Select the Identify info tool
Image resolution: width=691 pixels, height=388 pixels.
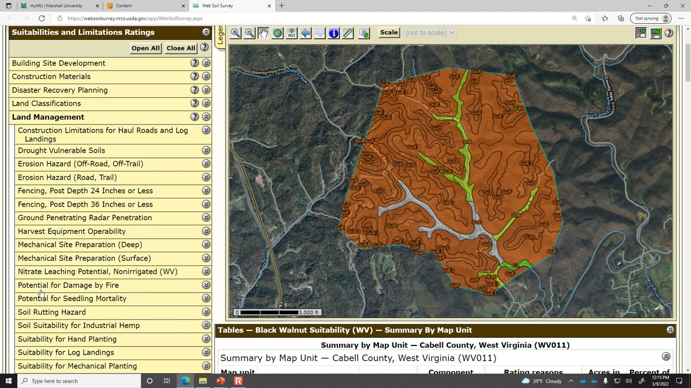coord(334,33)
